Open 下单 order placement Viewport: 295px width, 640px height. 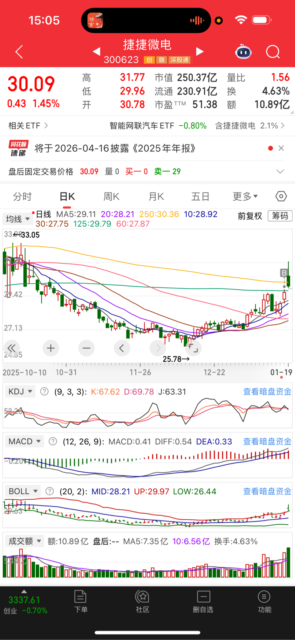click(x=81, y=602)
